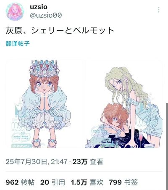Viewport: 168px width, 190px height.
Task: Click the 1.5万 like number
Action: (x=79, y=182)
